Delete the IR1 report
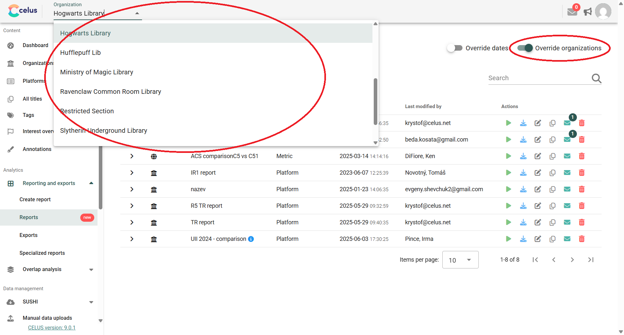The height and width of the screenshot is (335, 624). click(582, 173)
